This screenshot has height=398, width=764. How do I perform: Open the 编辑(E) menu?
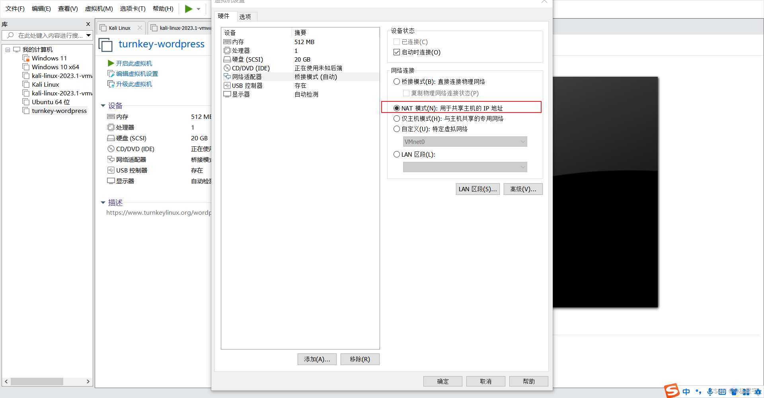pos(41,8)
